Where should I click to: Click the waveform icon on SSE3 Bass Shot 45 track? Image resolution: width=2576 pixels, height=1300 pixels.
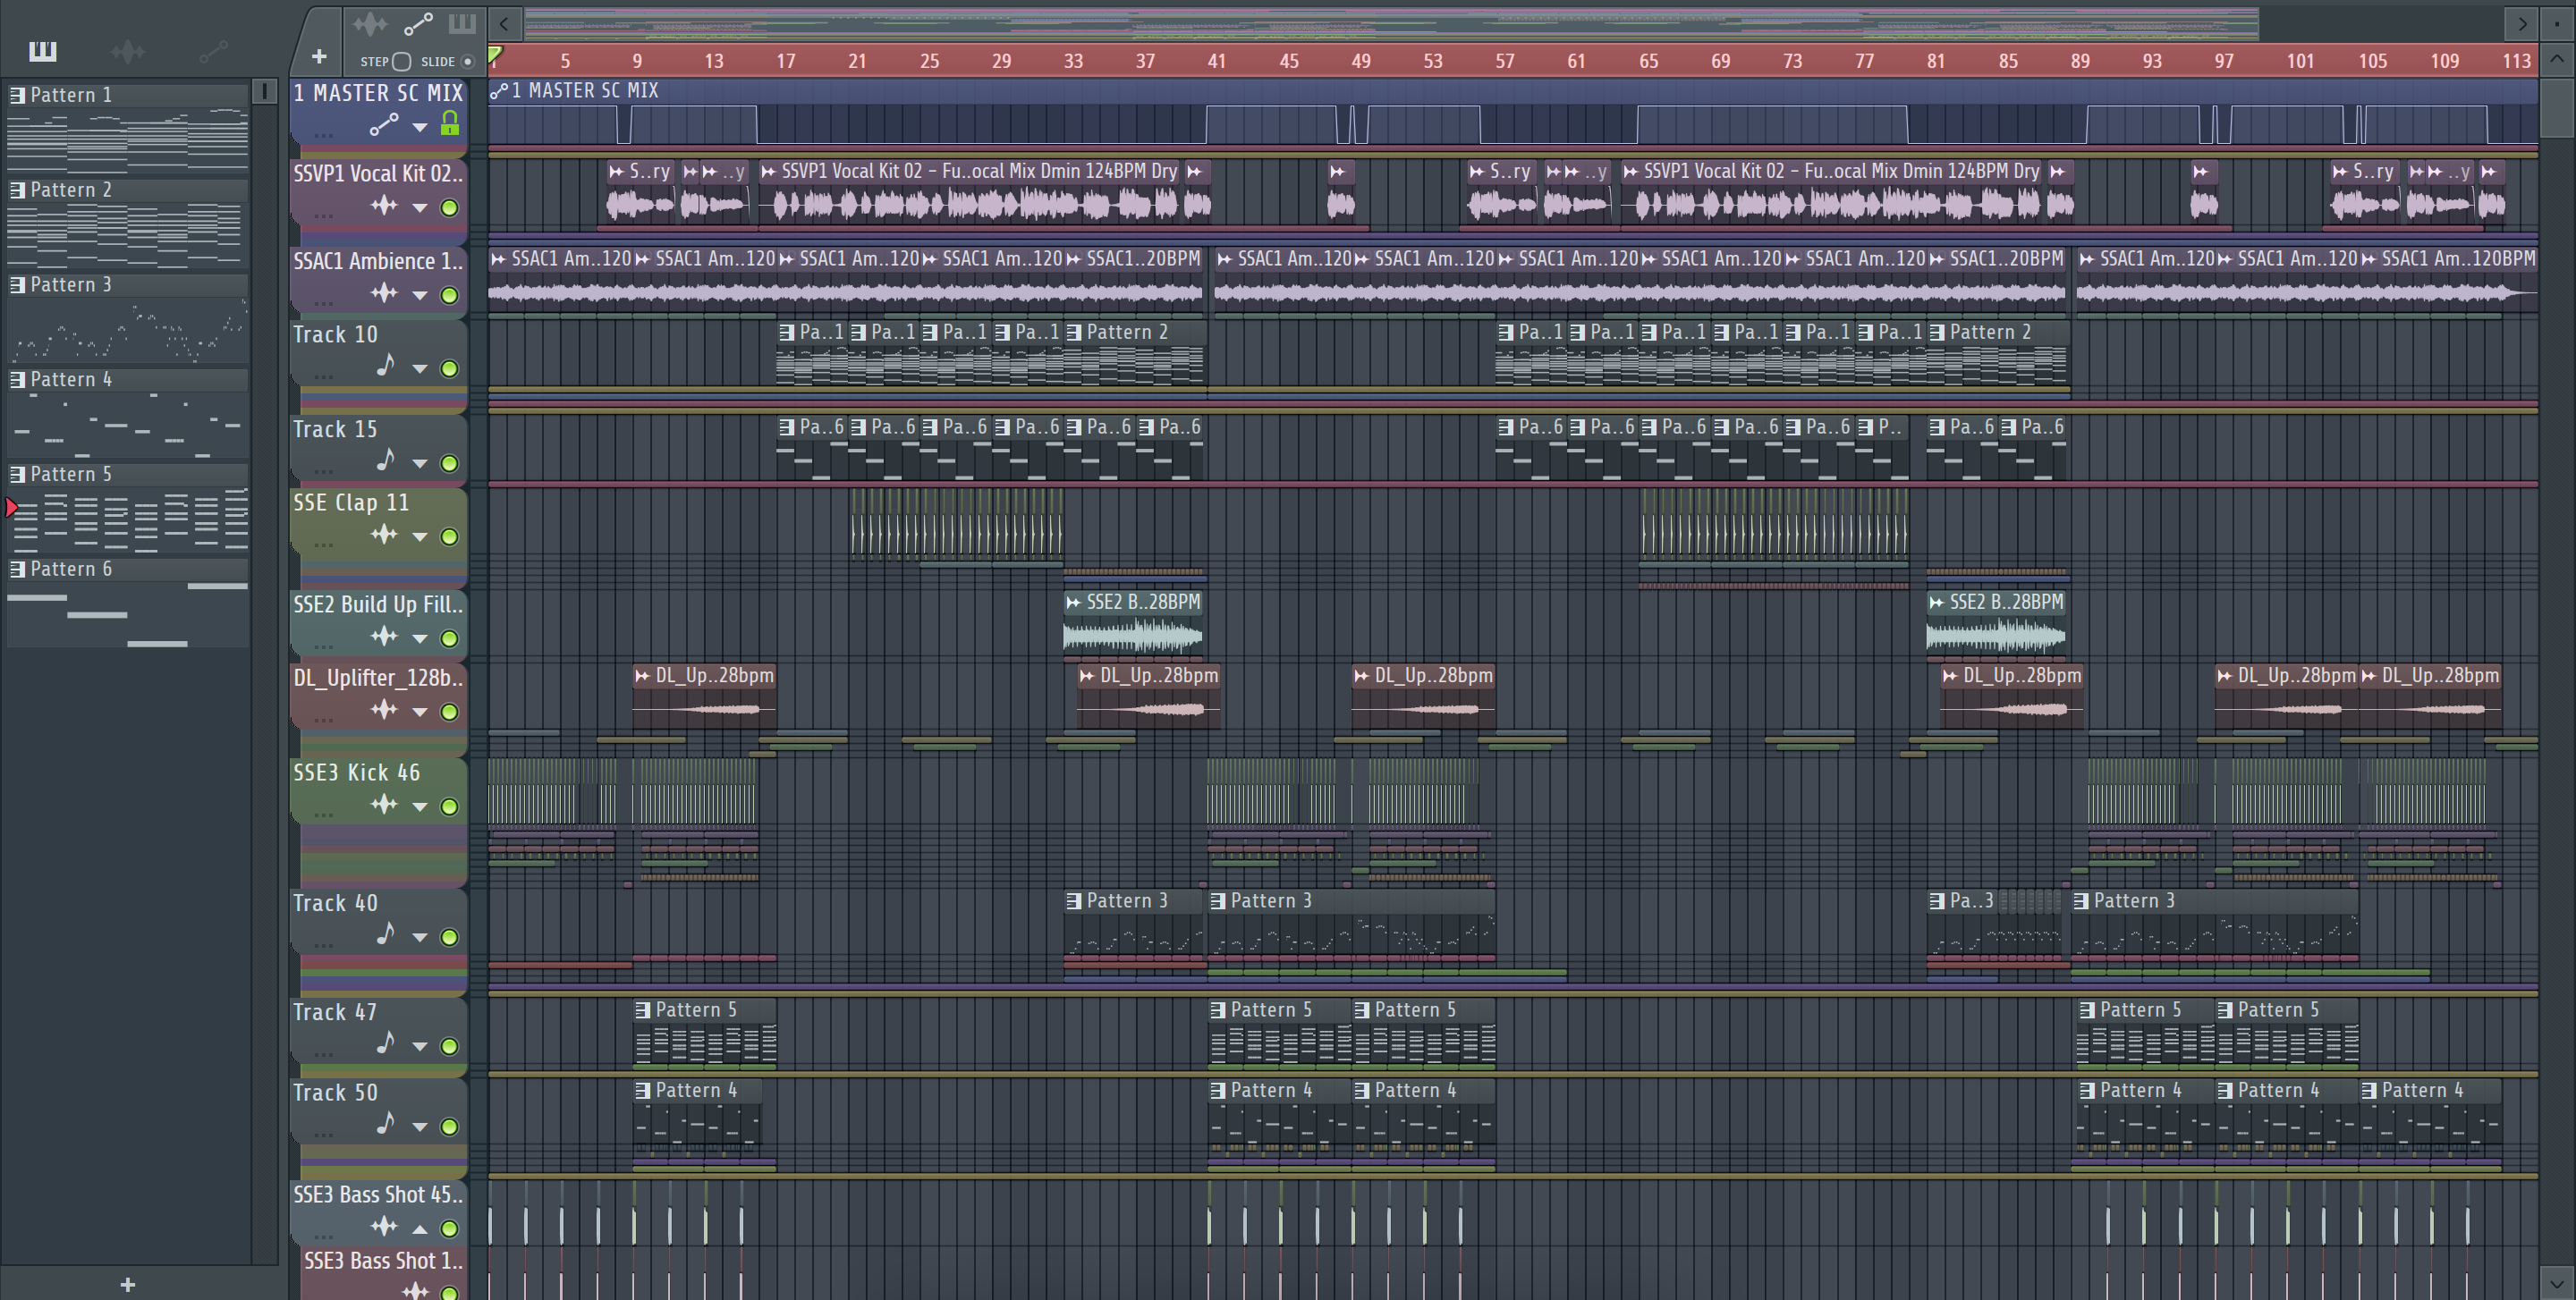384,1226
